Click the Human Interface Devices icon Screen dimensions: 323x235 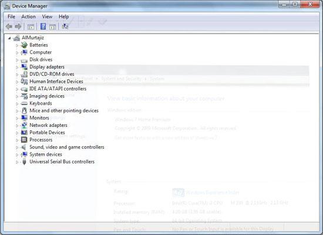coord(24,82)
